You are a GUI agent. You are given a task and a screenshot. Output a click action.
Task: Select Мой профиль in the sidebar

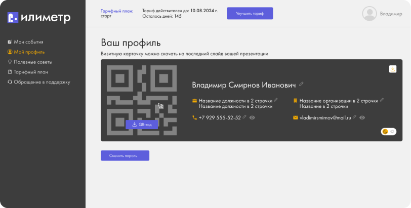(26, 52)
